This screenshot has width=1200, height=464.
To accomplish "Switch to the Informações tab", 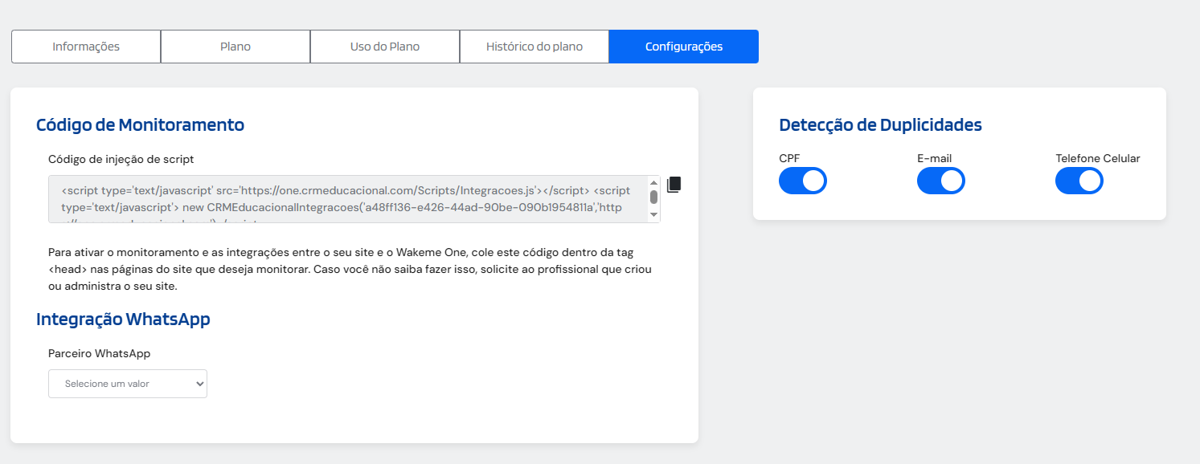I will (x=86, y=47).
